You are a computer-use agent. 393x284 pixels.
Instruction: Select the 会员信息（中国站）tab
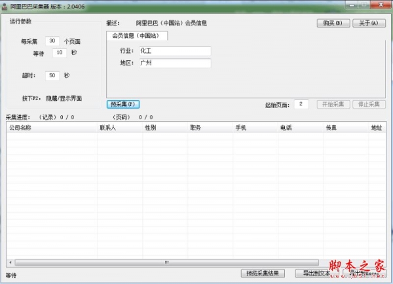[x=137, y=35]
